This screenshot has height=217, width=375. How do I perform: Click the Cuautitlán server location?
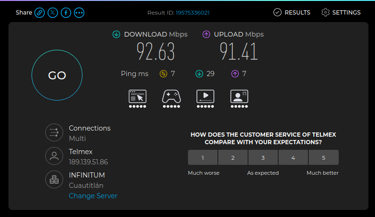coord(86,185)
